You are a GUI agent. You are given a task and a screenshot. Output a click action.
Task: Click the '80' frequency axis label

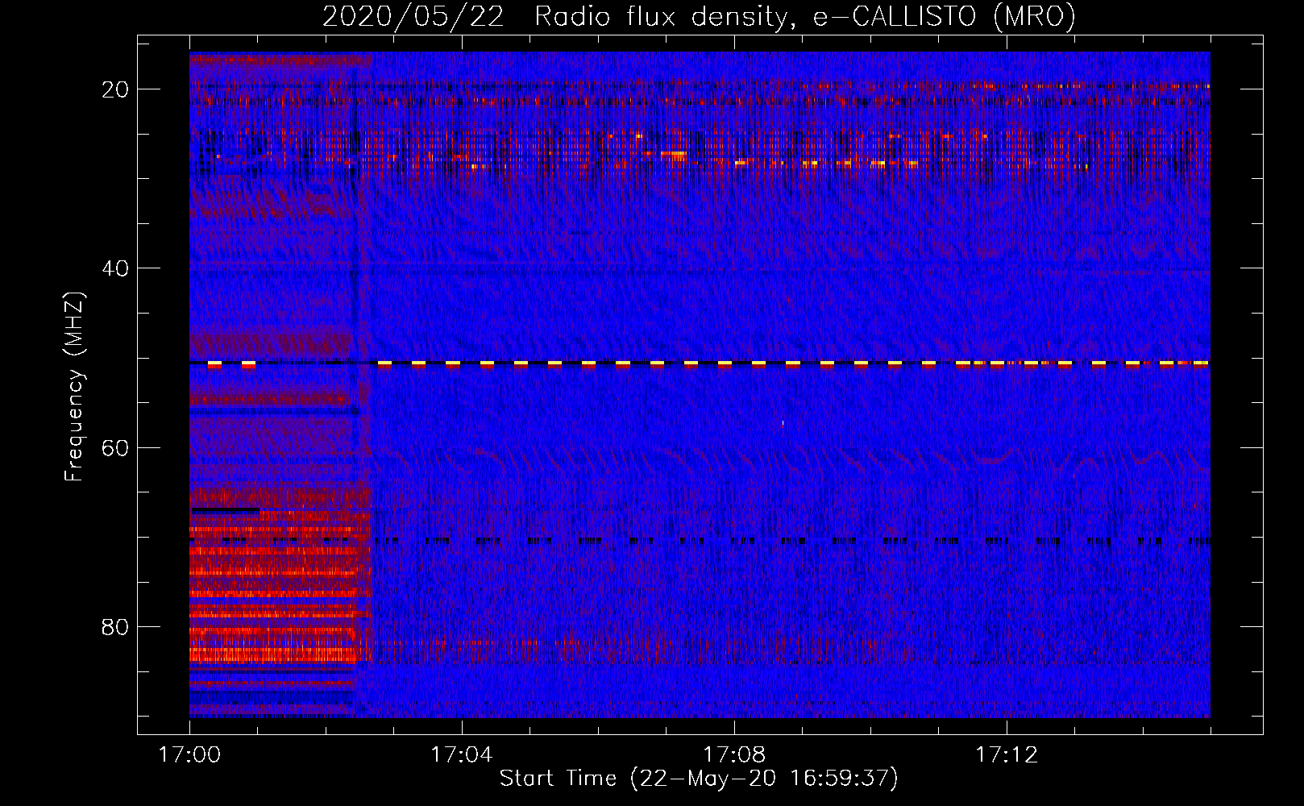115,626
